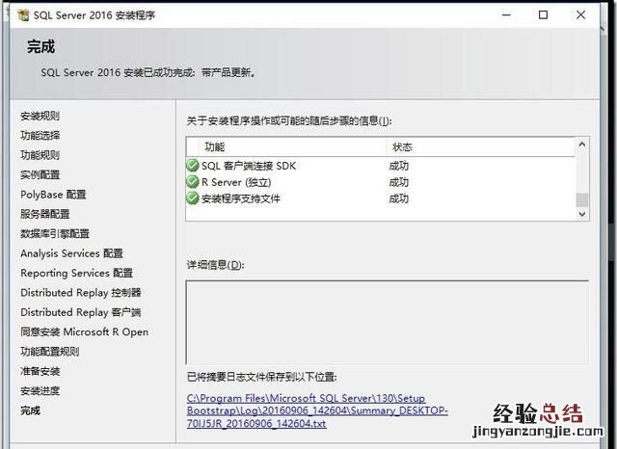Image resolution: width=617 pixels, height=449 pixels.
Task: Select the 安装程序支持文件 row
Action: [381, 198]
